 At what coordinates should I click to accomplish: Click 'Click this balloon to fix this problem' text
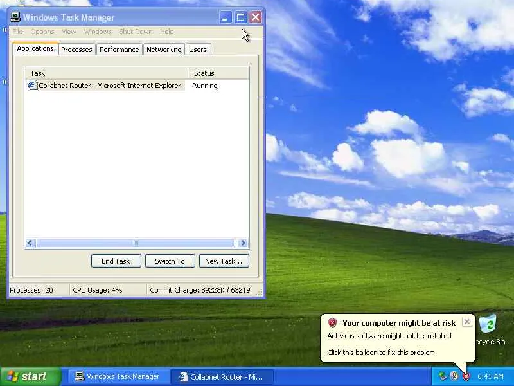point(382,353)
